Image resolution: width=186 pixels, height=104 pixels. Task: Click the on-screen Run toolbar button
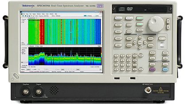(97, 16)
